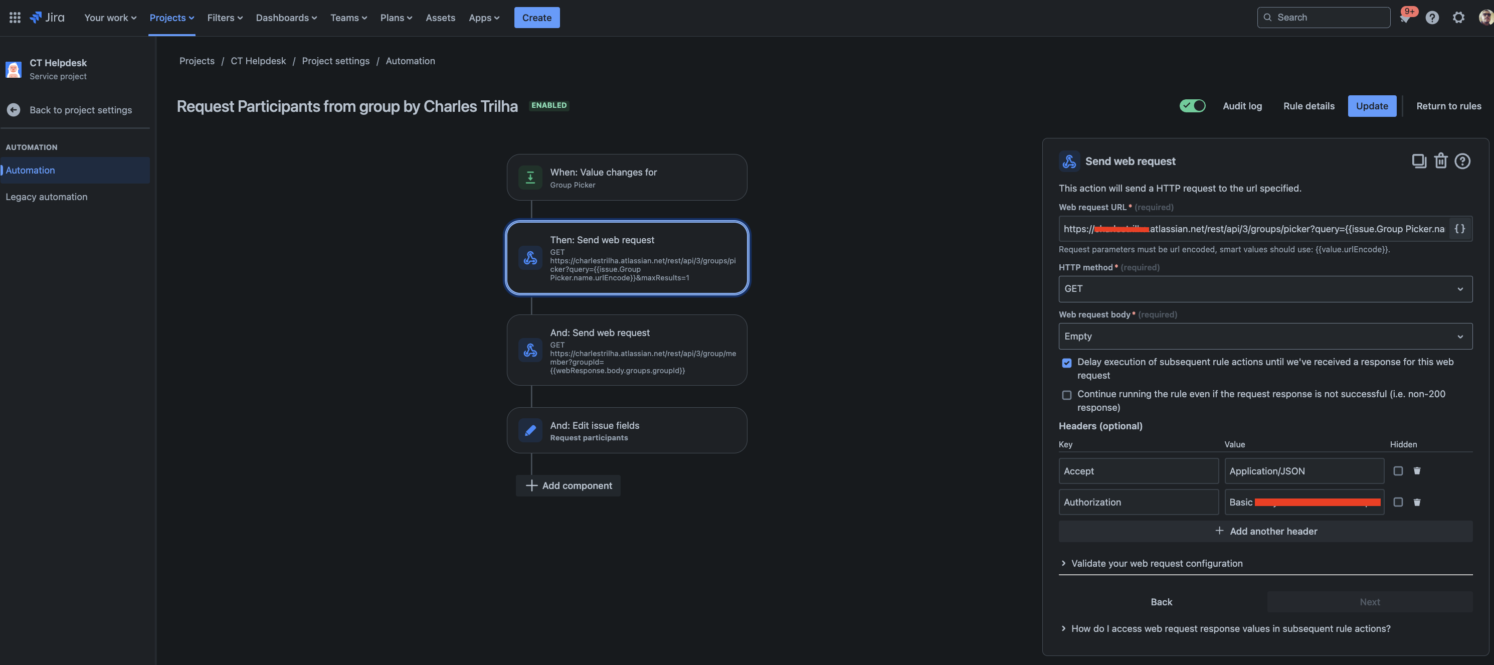Insert smart value with curly braces icon

click(x=1459, y=229)
